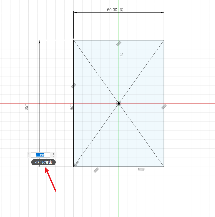This screenshot has height=217, width=215.
Task: Select the parallel constraint icon on right edge
Action: tap(164, 107)
